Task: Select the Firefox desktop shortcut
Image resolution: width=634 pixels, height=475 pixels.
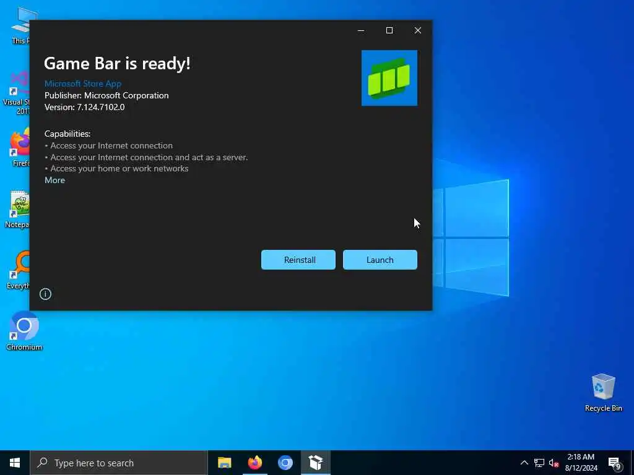Action: (x=20, y=148)
